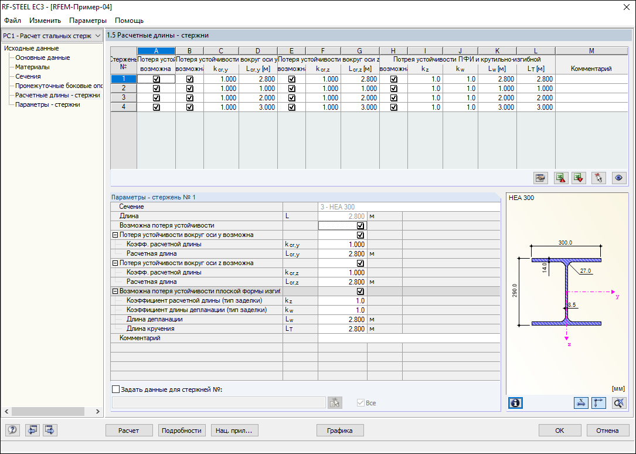Image resolution: width=636 pixels, height=454 pixels.
Task: Select table row header for member 2
Action: tap(124, 89)
